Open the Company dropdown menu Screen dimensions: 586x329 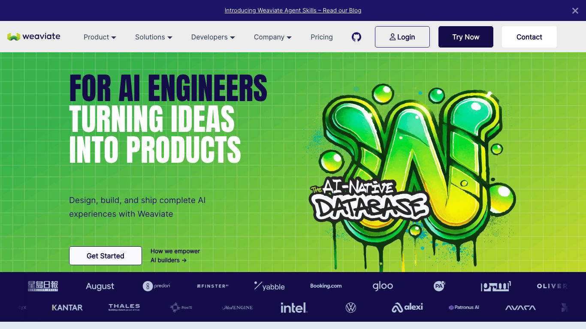tap(273, 37)
